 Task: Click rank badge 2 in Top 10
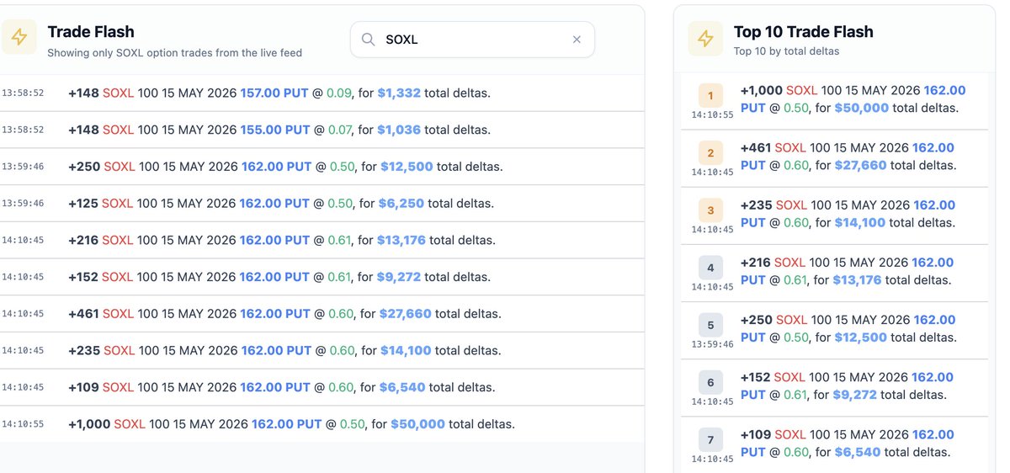click(710, 153)
